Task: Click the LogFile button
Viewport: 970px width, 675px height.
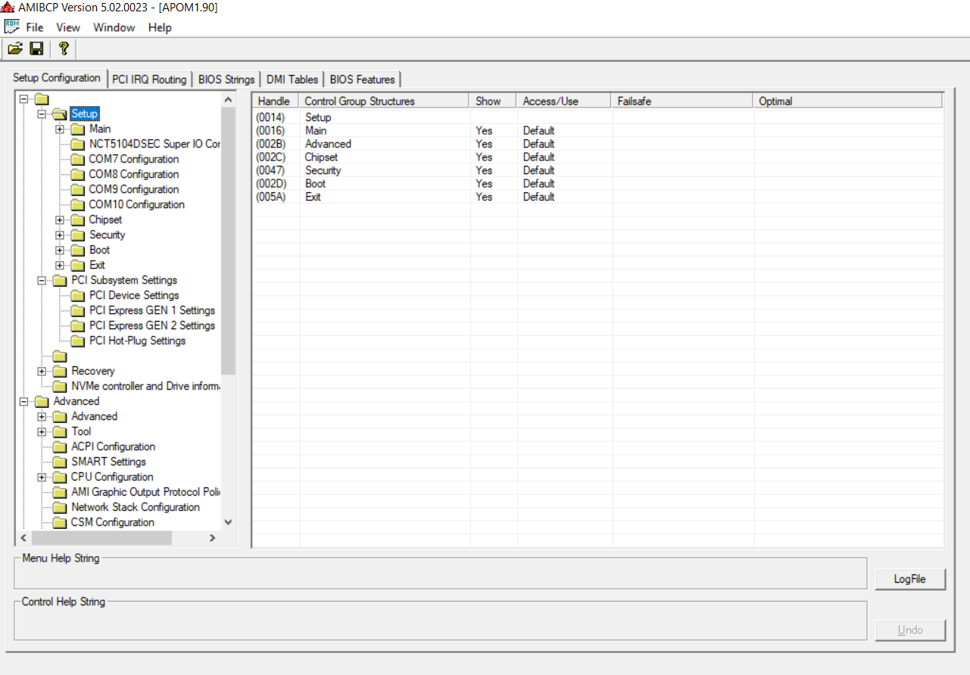Action: [910, 579]
